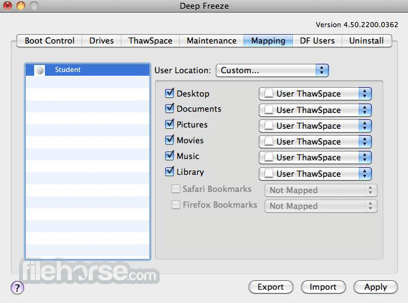Screen dimensions: 408x303
Task: Switch to the Boot Control tab
Action: click(x=49, y=41)
